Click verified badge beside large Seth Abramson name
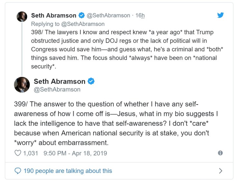237x183 pixels. click(x=91, y=81)
